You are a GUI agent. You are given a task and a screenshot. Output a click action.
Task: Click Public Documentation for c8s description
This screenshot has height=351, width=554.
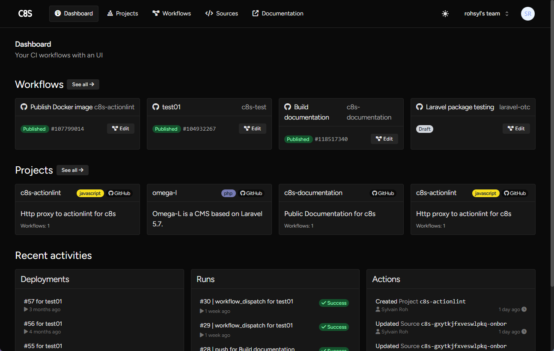(330, 213)
